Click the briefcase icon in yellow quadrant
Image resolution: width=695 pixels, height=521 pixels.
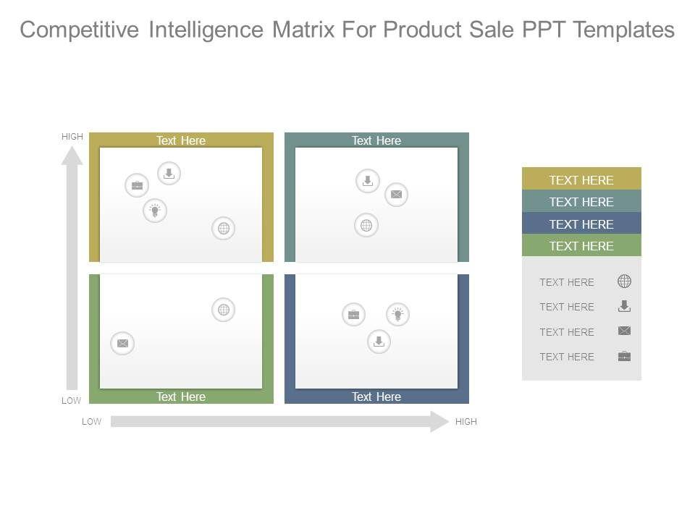click(137, 185)
